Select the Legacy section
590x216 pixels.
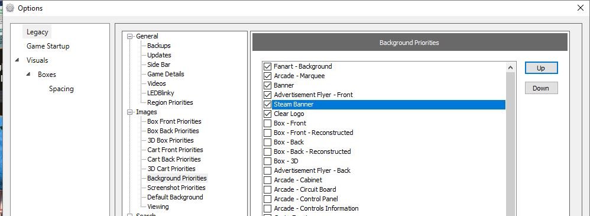click(37, 32)
